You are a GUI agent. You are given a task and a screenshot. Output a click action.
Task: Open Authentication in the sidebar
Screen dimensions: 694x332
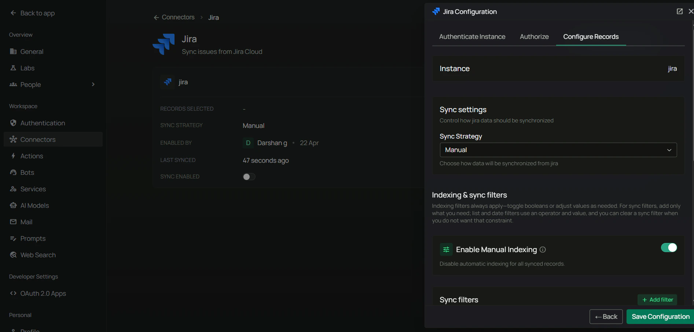[x=53, y=123]
